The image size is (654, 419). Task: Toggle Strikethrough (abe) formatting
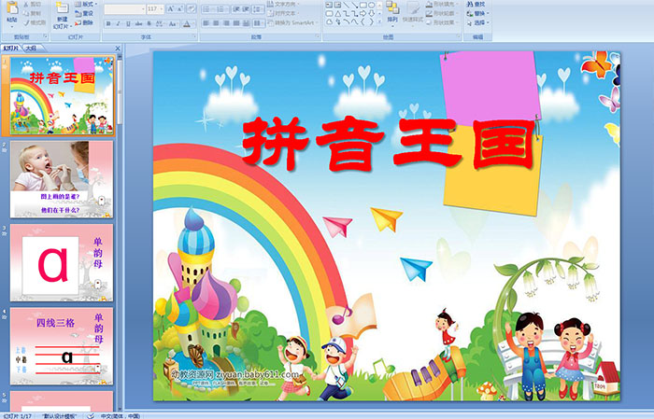pos(138,23)
